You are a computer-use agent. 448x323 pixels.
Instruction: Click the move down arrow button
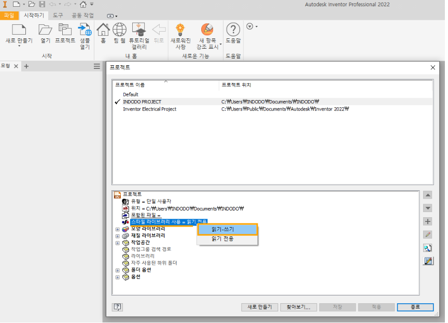click(428, 208)
